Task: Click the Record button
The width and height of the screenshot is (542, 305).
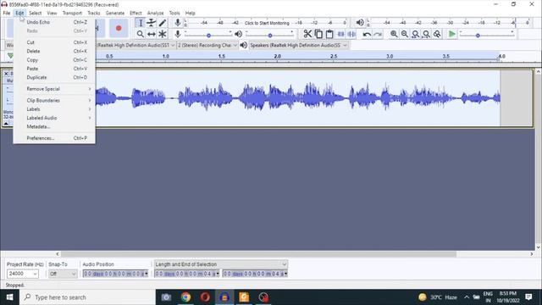Action: click(x=119, y=28)
